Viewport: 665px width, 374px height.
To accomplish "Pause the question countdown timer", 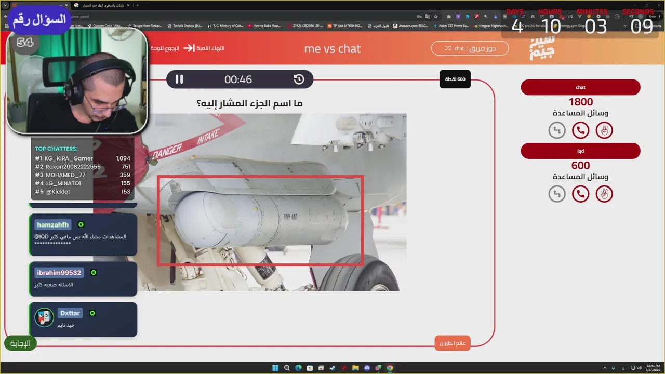I will point(179,79).
